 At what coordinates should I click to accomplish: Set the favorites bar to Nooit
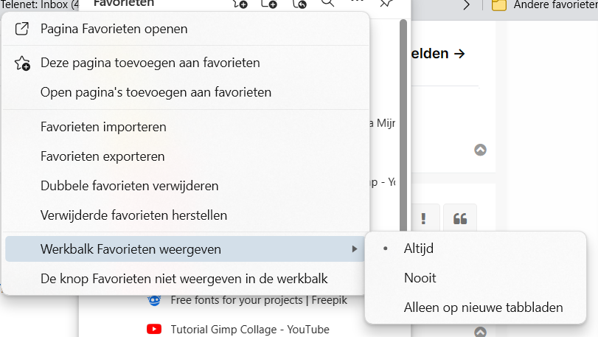(475, 278)
